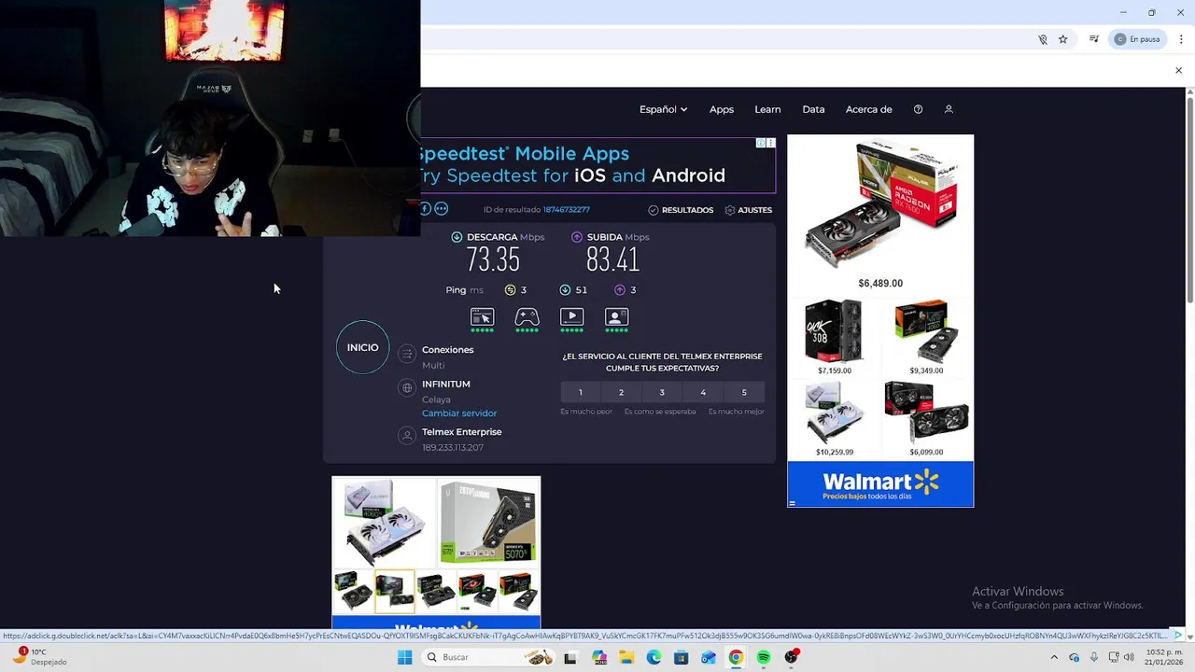
Task: Show hidden system tray icons
Action: coord(1054,657)
